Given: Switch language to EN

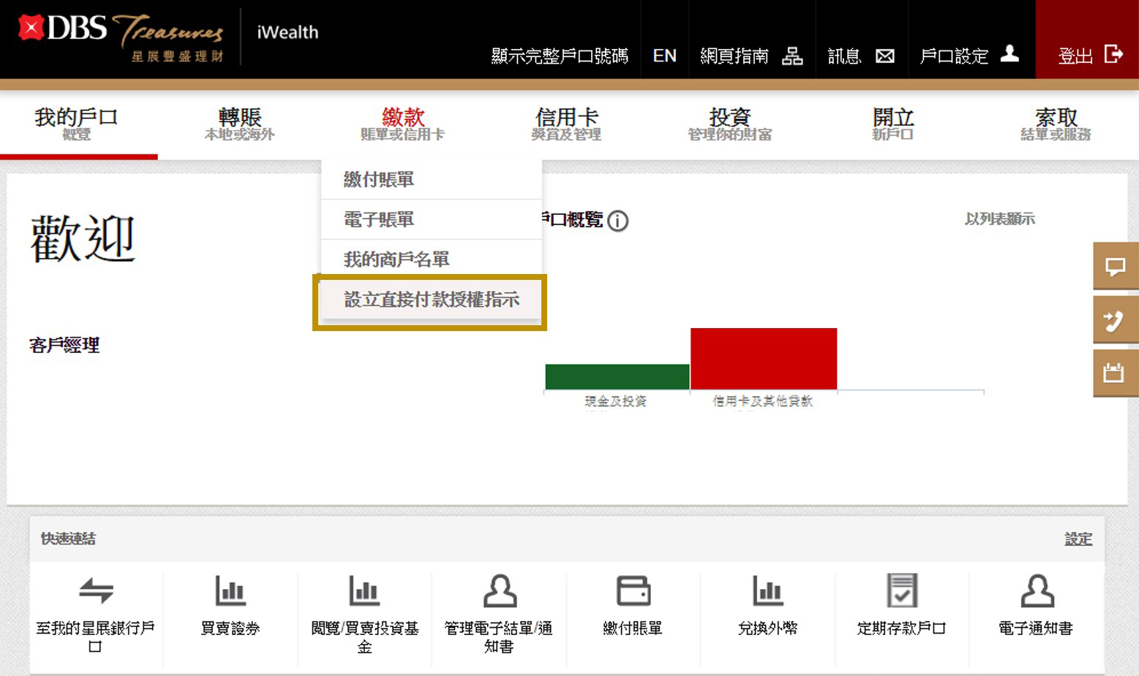Looking at the screenshot, I should 664,56.
